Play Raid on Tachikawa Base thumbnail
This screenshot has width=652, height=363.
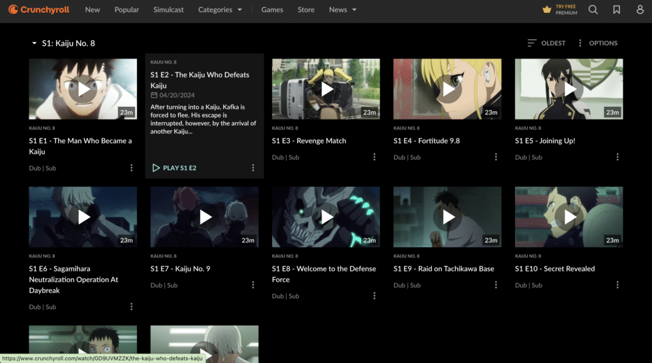447,217
